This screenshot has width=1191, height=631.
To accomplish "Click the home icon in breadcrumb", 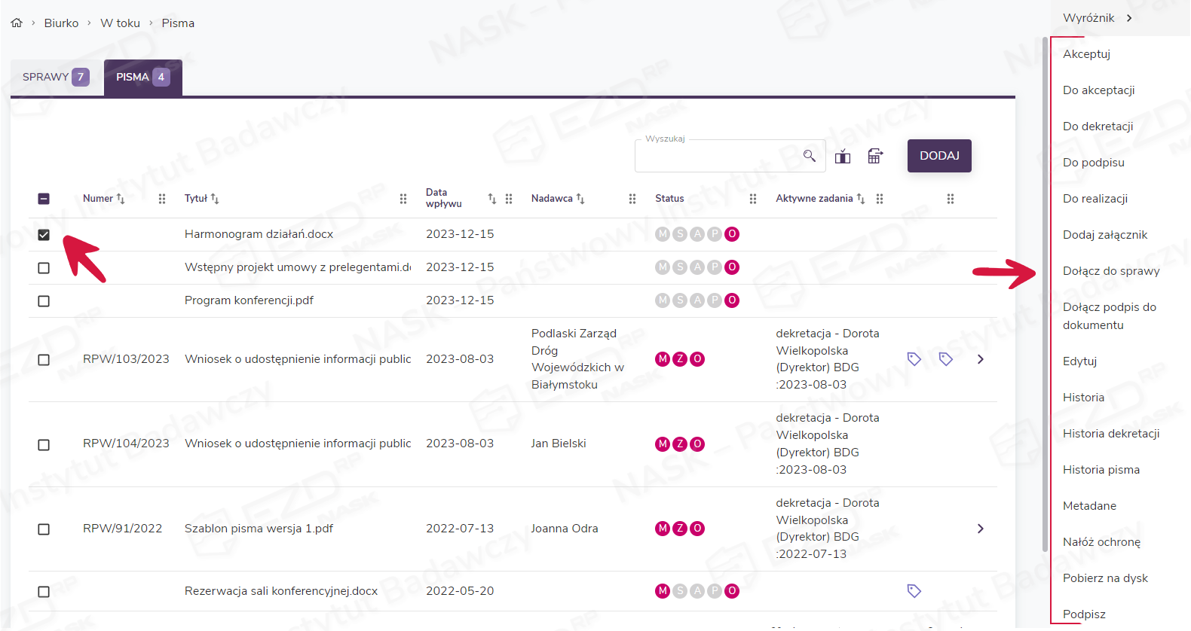I will pos(17,23).
